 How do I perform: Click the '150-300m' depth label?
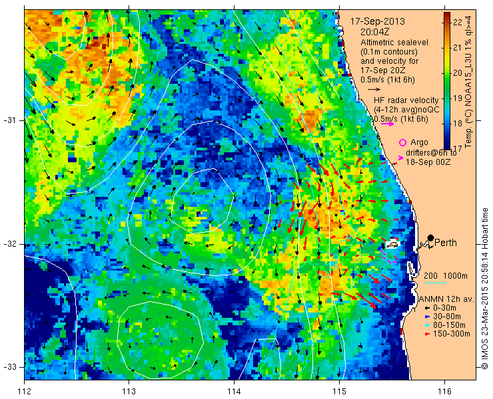tap(452, 334)
